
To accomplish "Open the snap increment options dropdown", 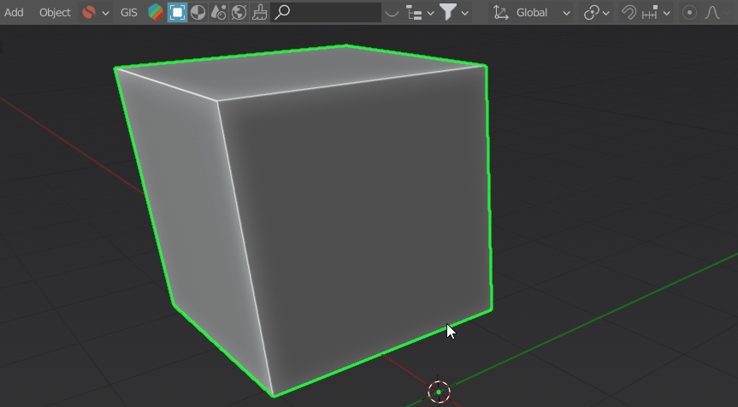I will click(656, 13).
